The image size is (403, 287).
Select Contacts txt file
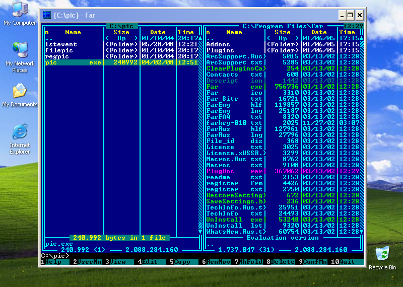click(x=283, y=75)
